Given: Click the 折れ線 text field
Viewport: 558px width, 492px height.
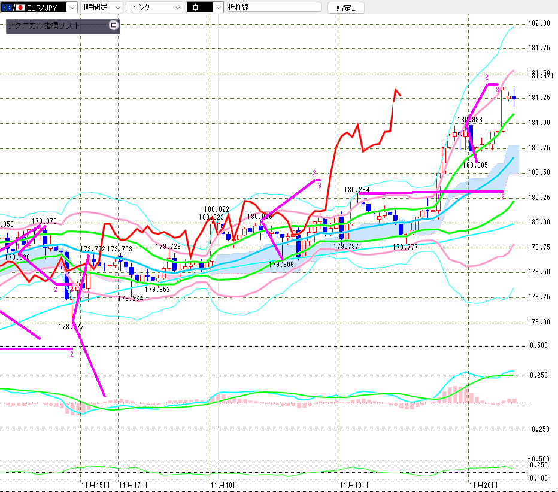Looking at the screenshot, I should pos(274,8).
